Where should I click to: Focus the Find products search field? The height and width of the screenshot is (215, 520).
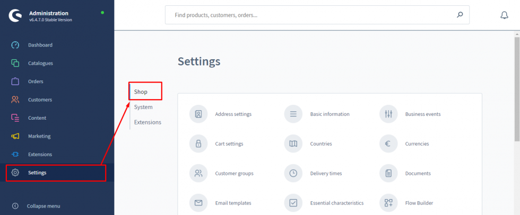310,15
